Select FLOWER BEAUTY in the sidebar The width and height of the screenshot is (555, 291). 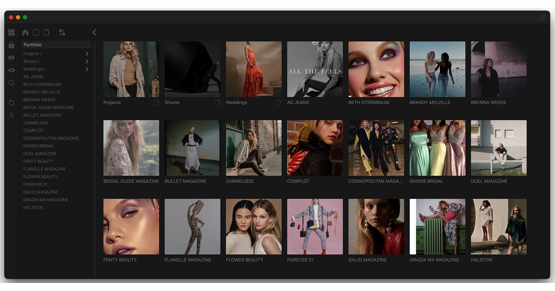point(40,177)
